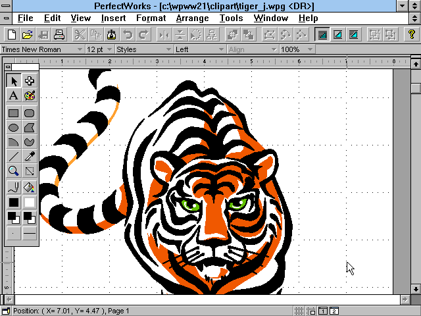This screenshot has height=316, width=421.
Task: Pick the black foreground color swatch
Action: click(x=13, y=202)
